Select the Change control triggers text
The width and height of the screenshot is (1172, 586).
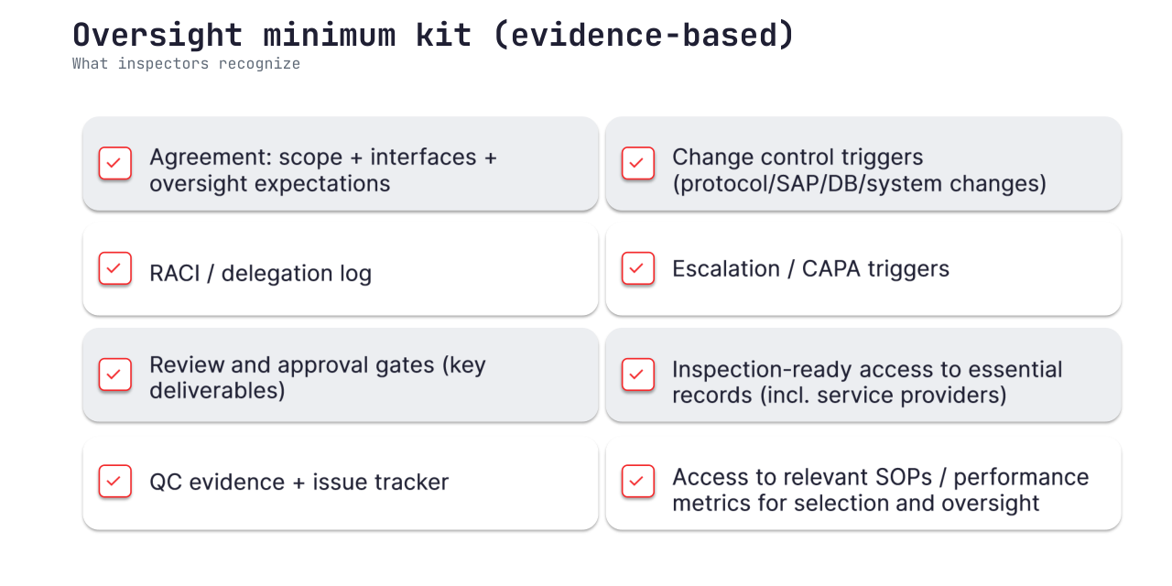click(x=859, y=170)
